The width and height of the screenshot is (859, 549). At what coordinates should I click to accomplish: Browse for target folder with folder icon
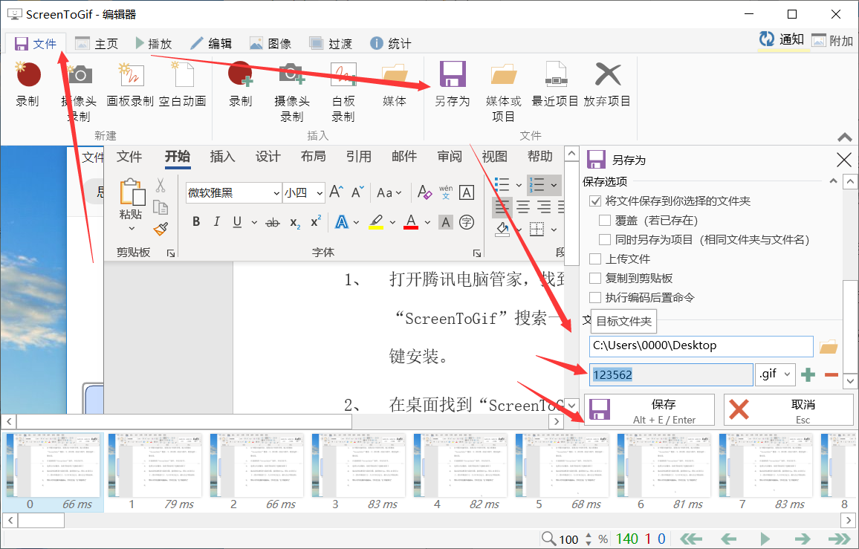(x=829, y=347)
